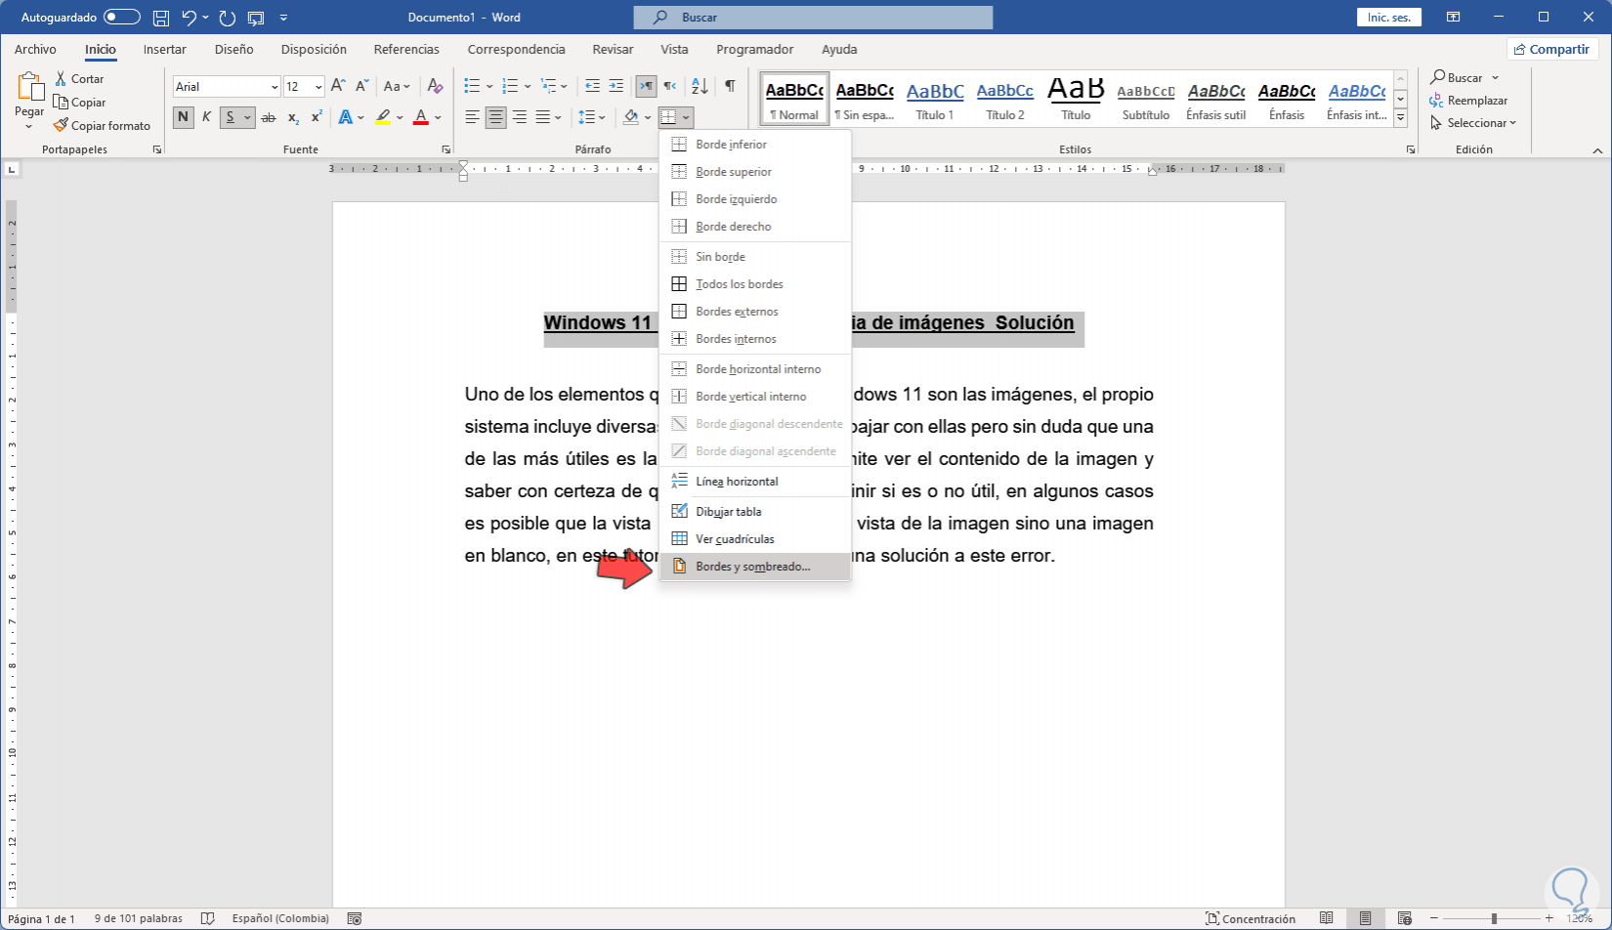The width and height of the screenshot is (1612, 930).
Task: Align text to the left
Action: coord(472,117)
